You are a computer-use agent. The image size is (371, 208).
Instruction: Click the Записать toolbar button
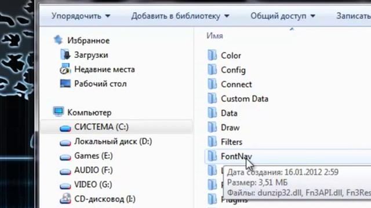(354, 16)
